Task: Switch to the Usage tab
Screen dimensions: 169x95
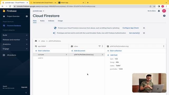Action: (60, 21)
